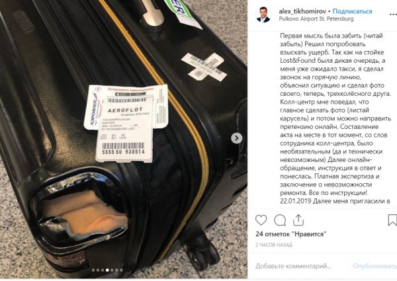Open the 2 часов назад timestamp
397x281 pixels.
[x=274, y=245]
